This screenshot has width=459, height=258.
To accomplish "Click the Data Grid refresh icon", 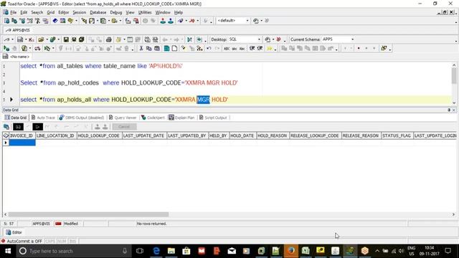I will [6, 127].
